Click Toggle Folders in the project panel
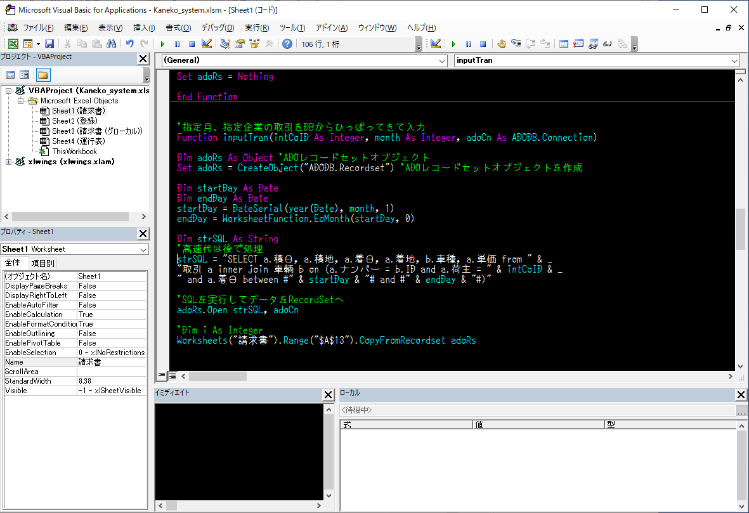The image size is (749, 513). [x=43, y=75]
